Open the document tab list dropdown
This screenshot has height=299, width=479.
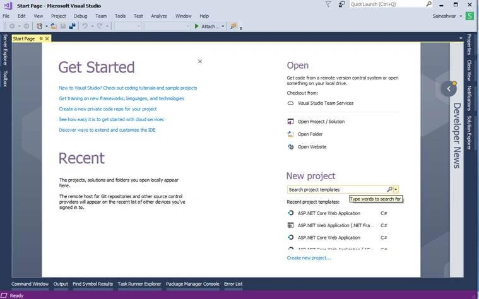point(461,38)
